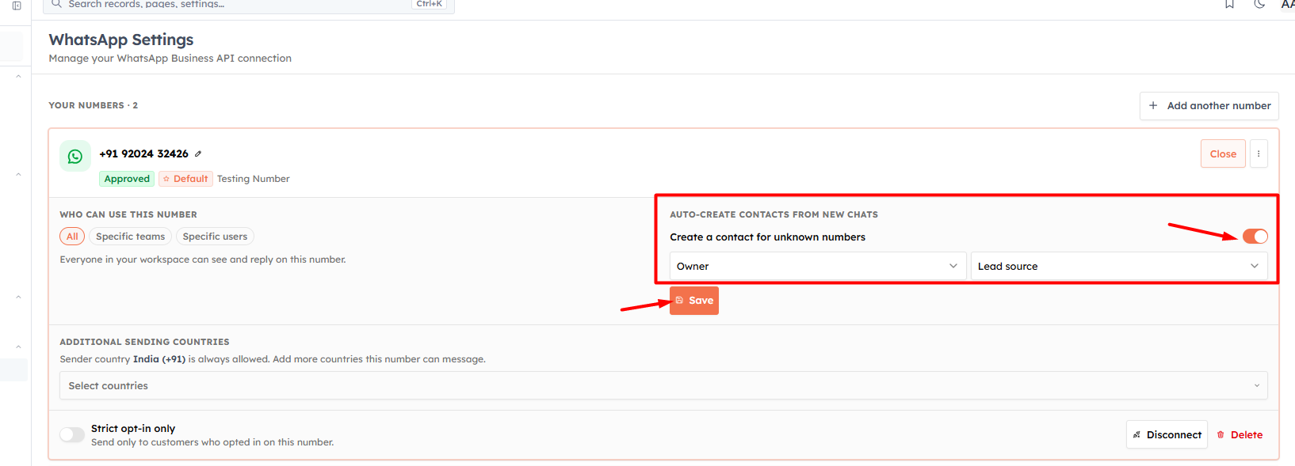
Task: Switch to dark mode with moon icon
Action: [1259, 4]
